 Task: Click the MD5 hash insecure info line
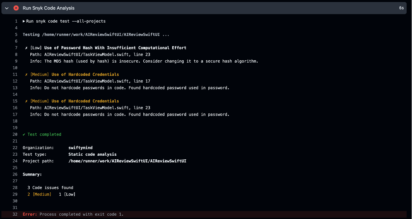click(x=144, y=61)
